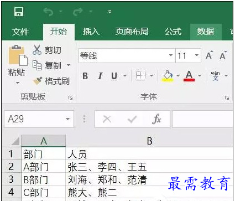Open the Borders dropdown arrow
This screenshot has width=235, height=201.
[152, 75]
